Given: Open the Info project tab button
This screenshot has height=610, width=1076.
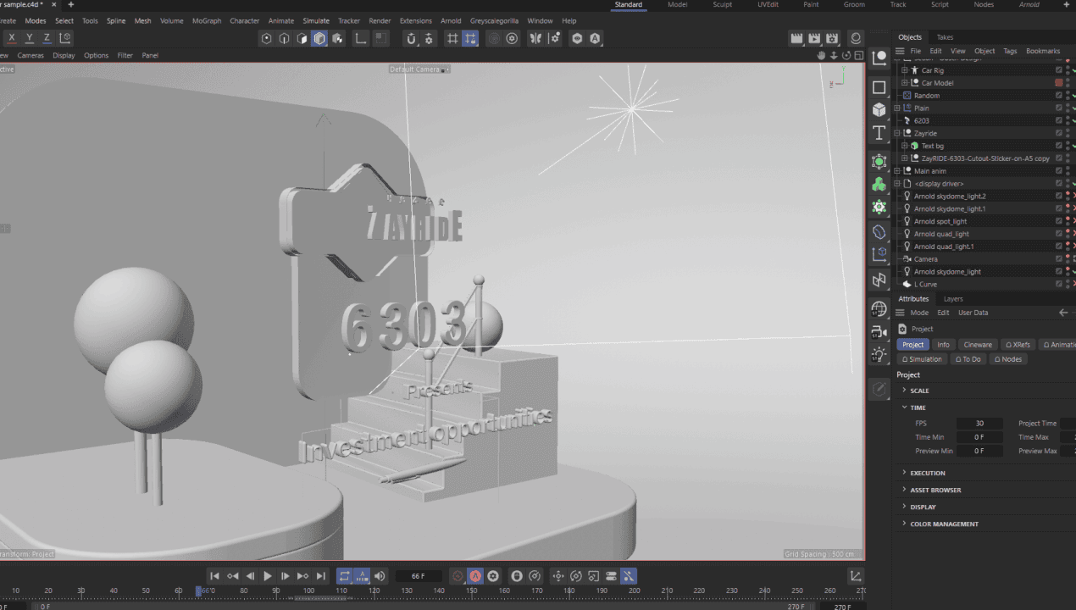Looking at the screenshot, I should point(943,345).
